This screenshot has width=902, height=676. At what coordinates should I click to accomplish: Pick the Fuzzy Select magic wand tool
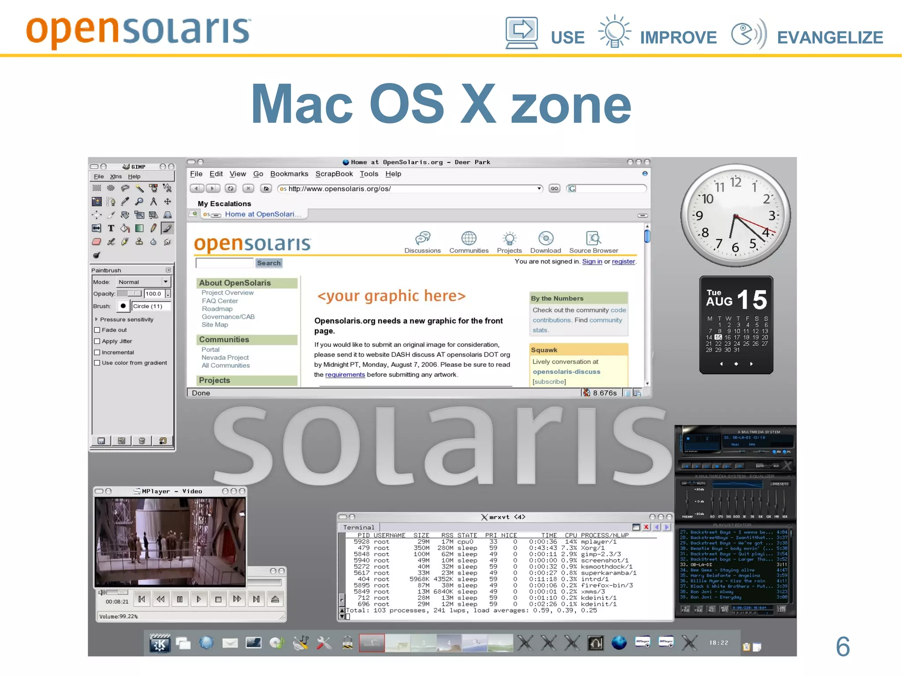click(139, 188)
